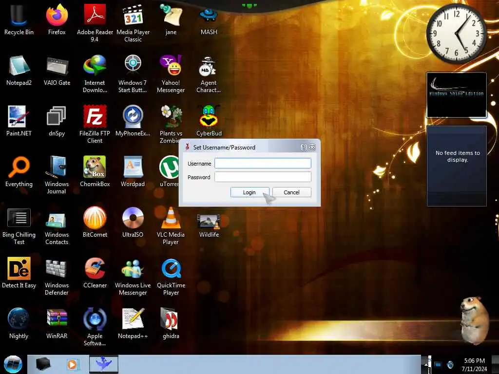Open VLC Media Player icon
Screen dimensions: 499x374
point(171,226)
